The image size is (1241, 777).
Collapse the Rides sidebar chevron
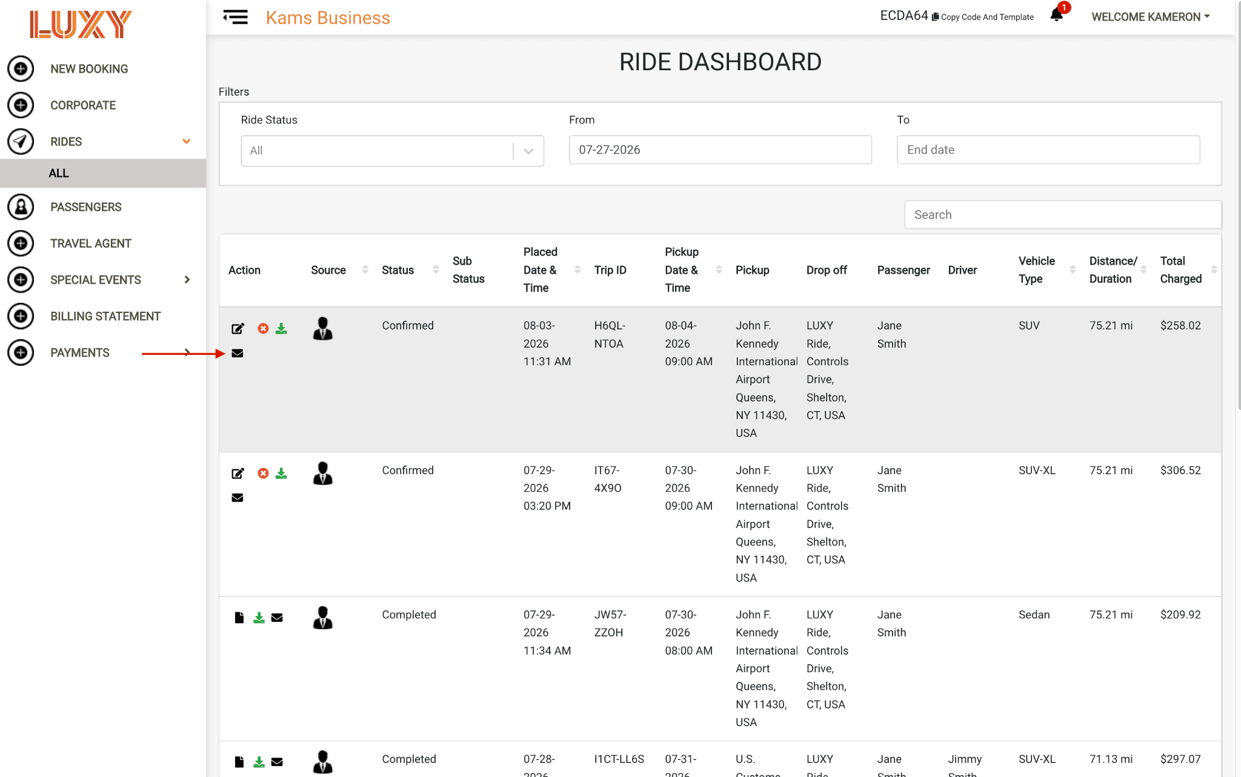click(187, 141)
